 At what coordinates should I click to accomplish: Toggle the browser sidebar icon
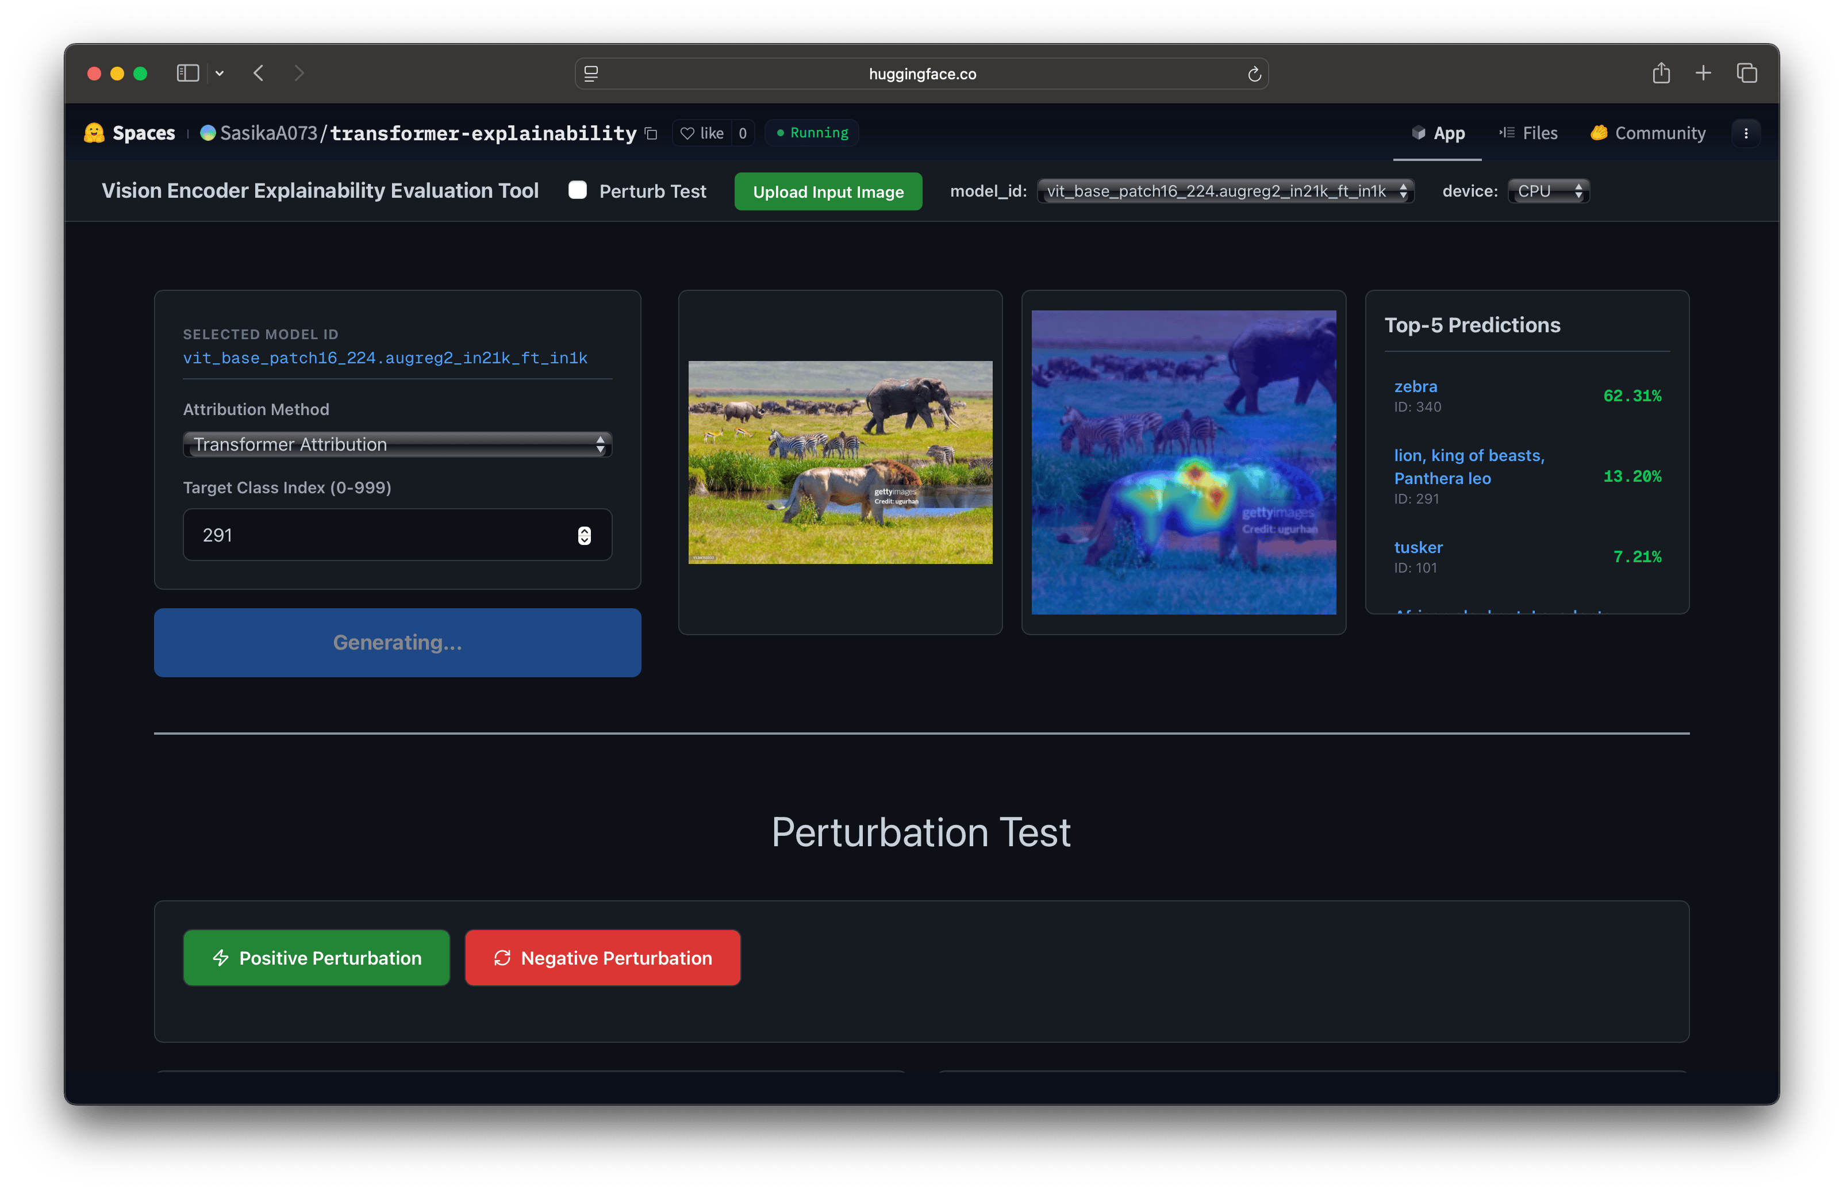pyautogui.click(x=188, y=72)
